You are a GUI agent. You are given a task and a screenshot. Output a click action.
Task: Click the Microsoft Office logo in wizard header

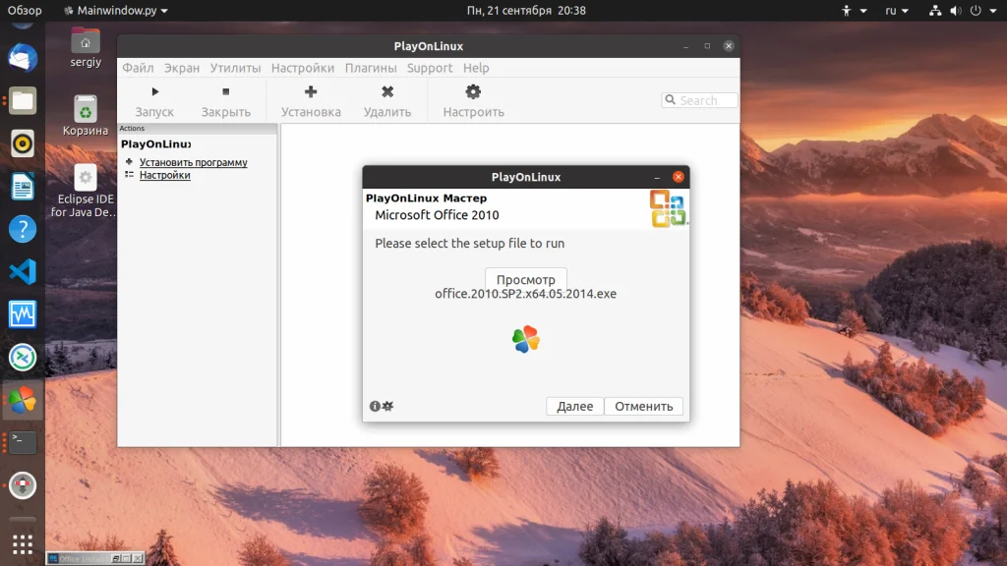coord(668,208)
